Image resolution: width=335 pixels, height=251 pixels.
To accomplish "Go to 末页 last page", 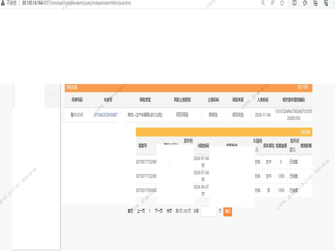I will coord(169,211).
